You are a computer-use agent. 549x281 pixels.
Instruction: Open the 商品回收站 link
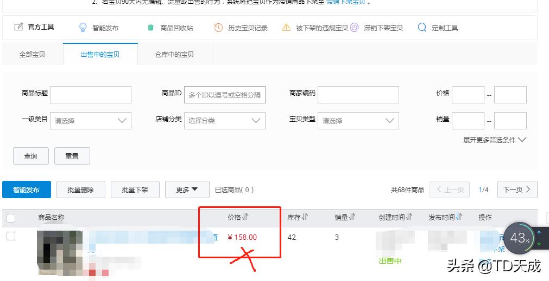click(x=176, y=28)
